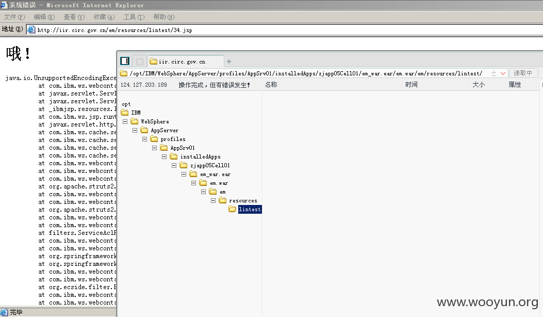The width and height of the screenshot is (543, 317).
Task: Collapse the AppServer tree node
Action: [135, 131]
